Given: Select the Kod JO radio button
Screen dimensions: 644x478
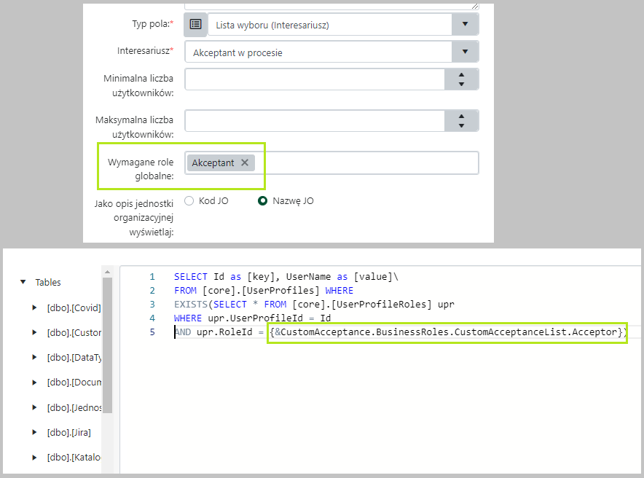Looking at the screenshot, I should coord(189,201).
